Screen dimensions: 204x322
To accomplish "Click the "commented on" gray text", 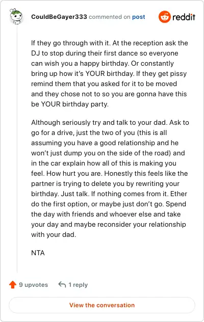I will [110, 17].
